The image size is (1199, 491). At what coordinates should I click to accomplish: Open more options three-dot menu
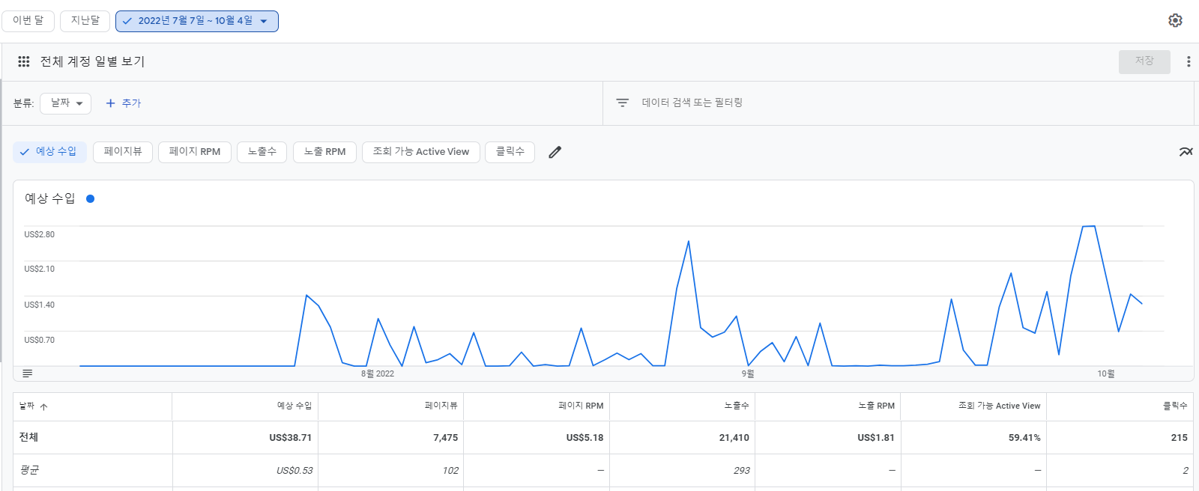(1189, 61)
